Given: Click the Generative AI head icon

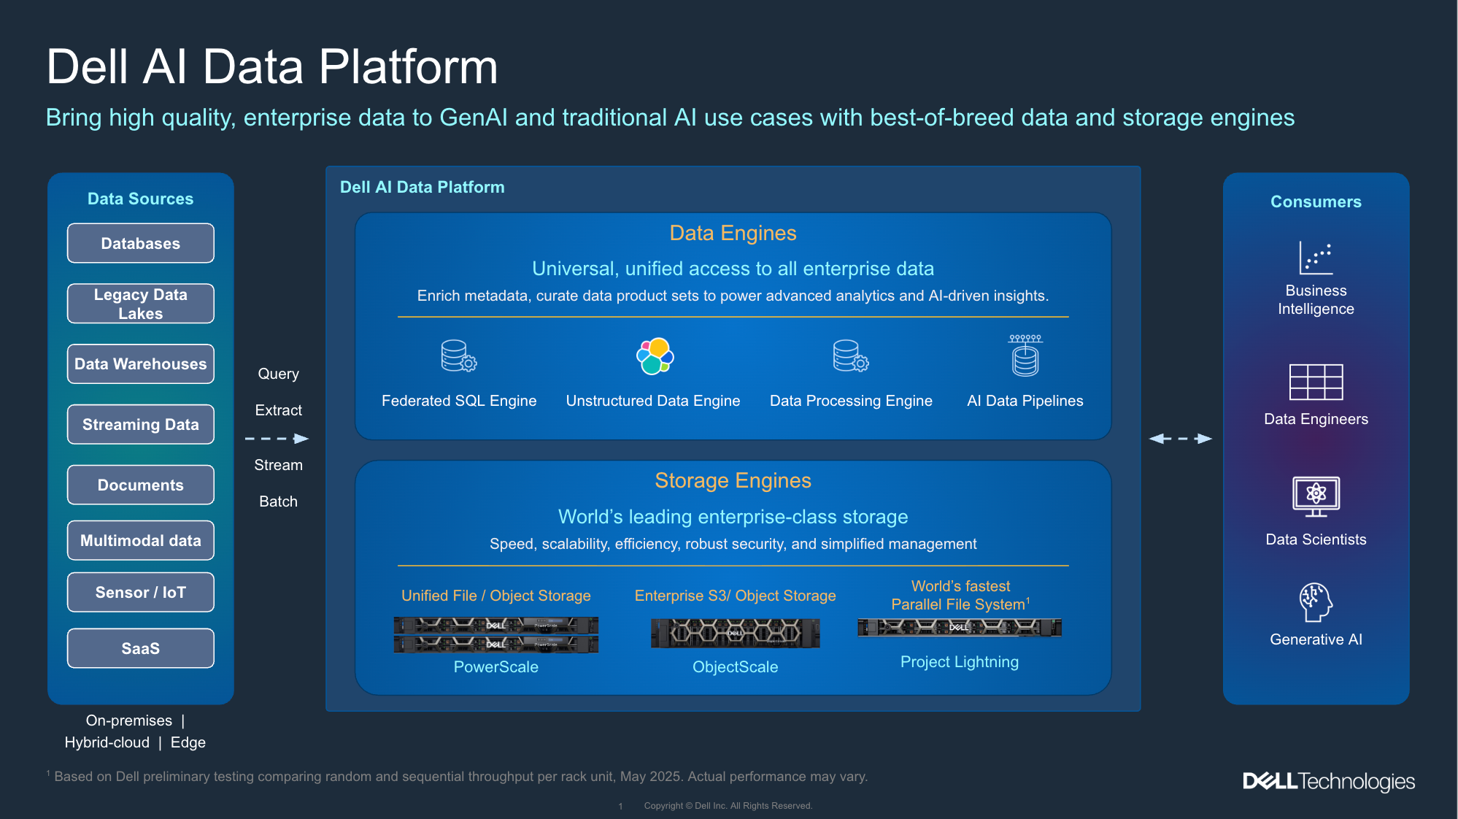Looking at the screenshot, I should click(x=1316, y=602).
